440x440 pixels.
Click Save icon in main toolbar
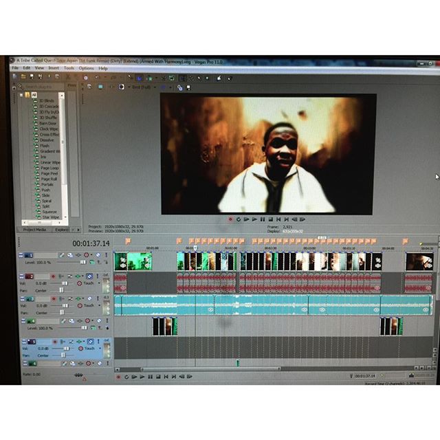click(32, 76)
